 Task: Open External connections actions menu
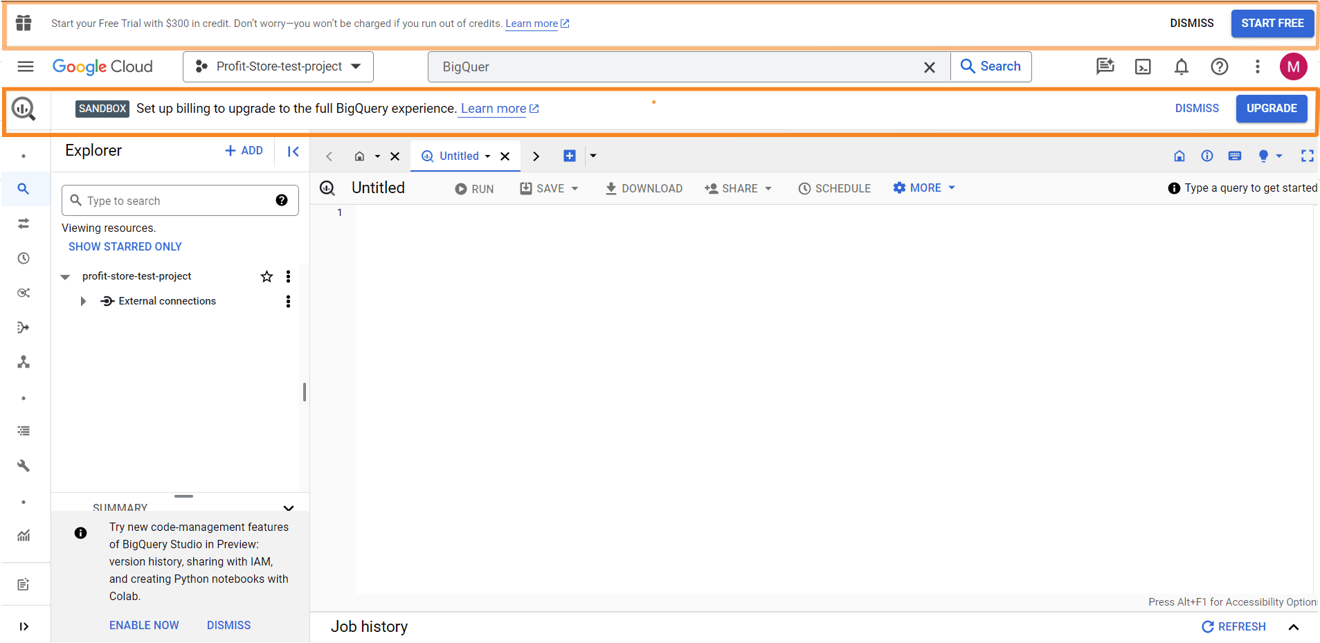tap(288, 301)
